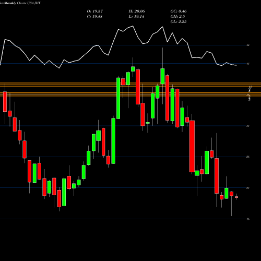This screenshot has height=261, width=261.
Task: Select the open value 'O: 19.57'
Action: 95,11
